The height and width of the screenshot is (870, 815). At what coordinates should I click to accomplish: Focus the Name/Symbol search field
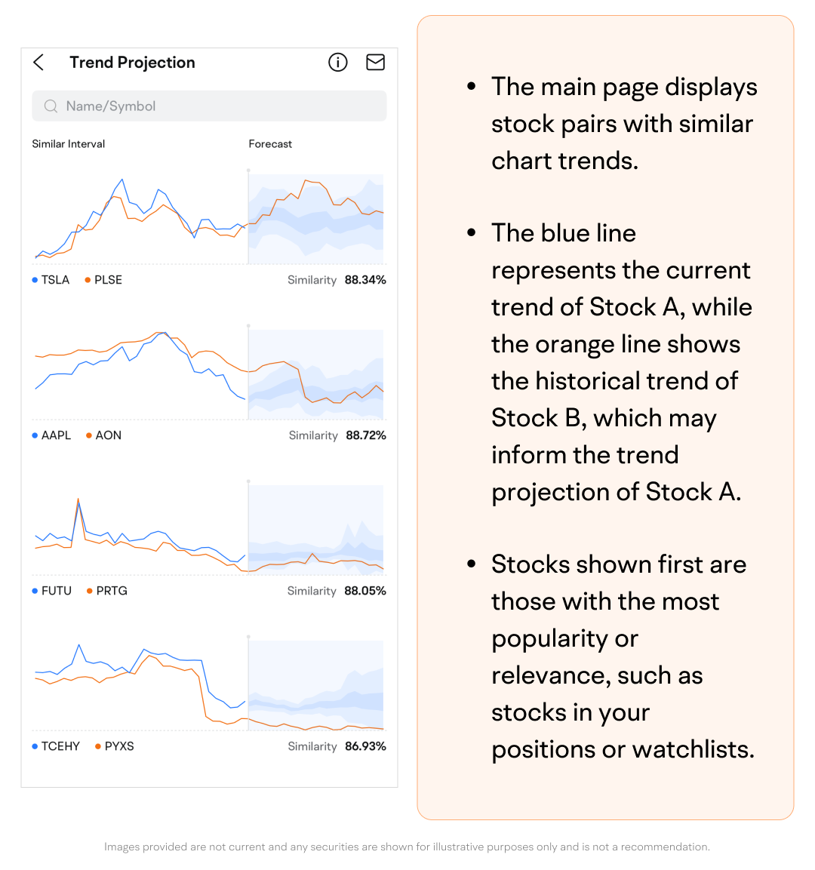[x=219, y=106]
